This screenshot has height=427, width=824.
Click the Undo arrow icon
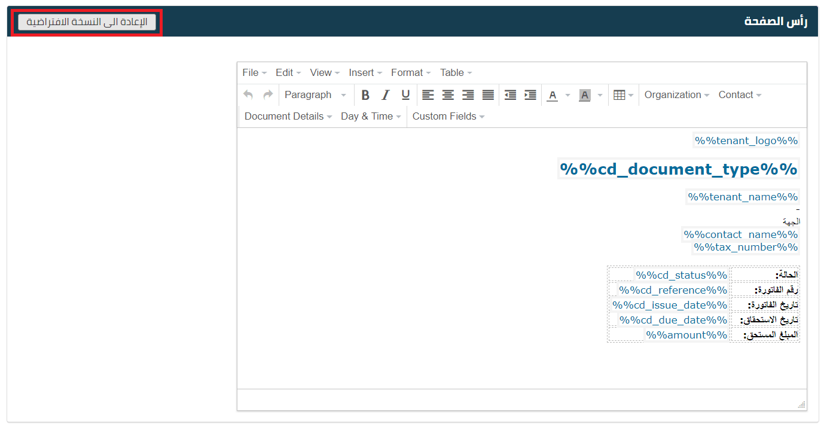click(x=248, y=95)
